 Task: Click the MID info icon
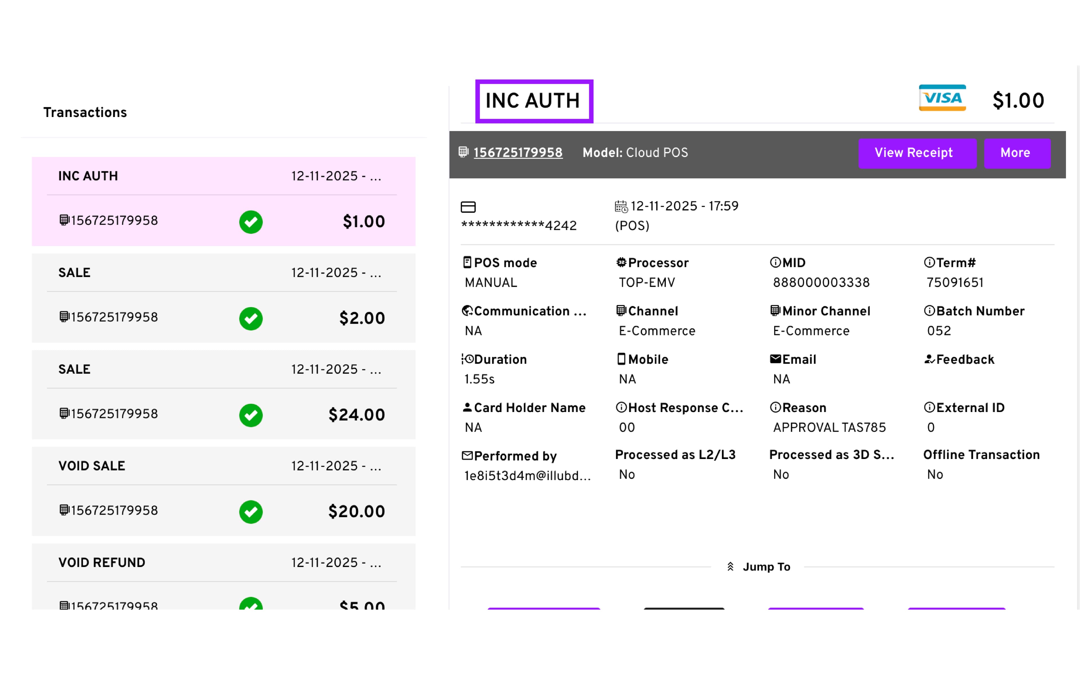(775, 262)
